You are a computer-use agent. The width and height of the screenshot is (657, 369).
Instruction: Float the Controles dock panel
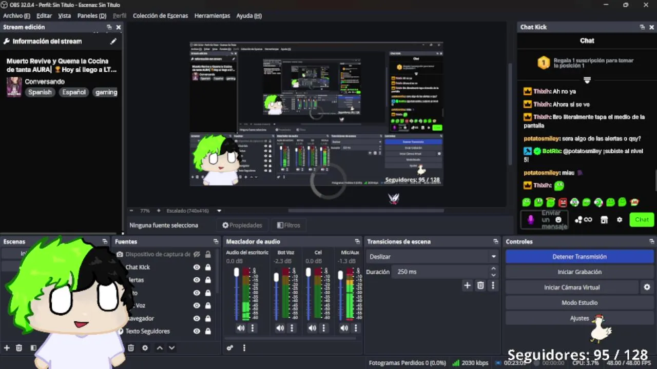tap(651, 241)
